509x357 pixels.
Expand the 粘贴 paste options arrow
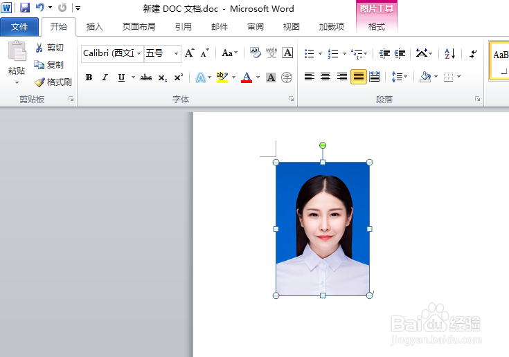[x=17, y=83]
